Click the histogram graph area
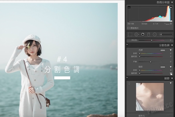175x117 pixels. pyautogui.click(x=150, y=13)
